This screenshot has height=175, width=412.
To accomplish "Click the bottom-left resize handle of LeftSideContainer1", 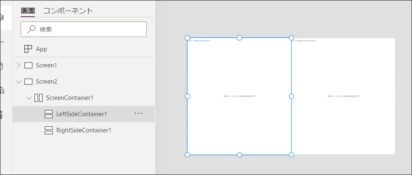I will 188,155.
